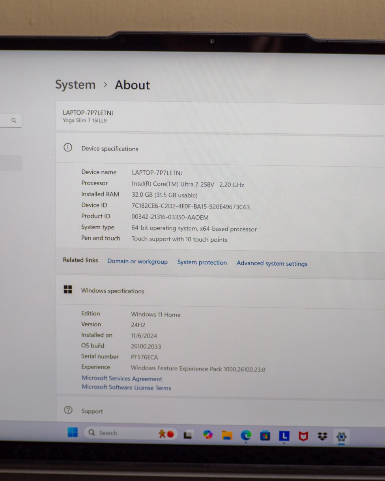385x481 pixels.
Task: Select the Device name value LAPTOP-7P7LETNJ
Action: pos(157,173)
